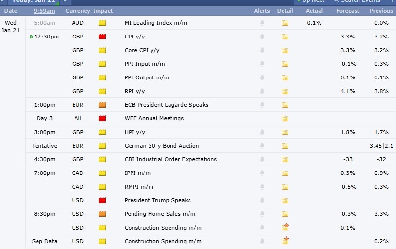Click the CBI Industrial Order Expectations event
Image resolution: width=396 pixels, height=249 pixels.
170,159
